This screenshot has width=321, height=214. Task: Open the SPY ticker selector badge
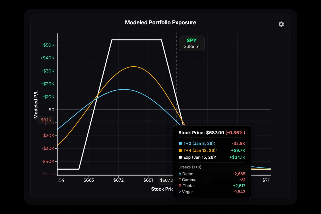coord(192,43)
